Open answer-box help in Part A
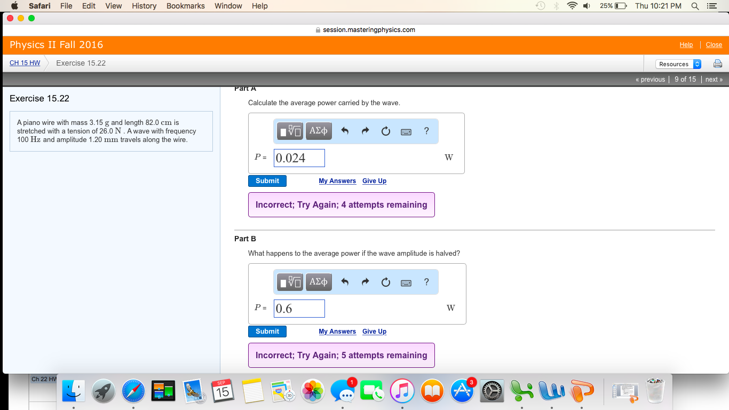Viewport: 729px width, 410px height. click(x=426, y=131)
